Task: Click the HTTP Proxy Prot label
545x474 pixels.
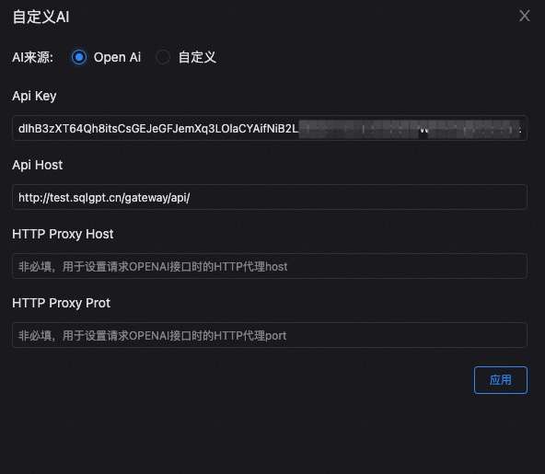Action: pos(61,303)
